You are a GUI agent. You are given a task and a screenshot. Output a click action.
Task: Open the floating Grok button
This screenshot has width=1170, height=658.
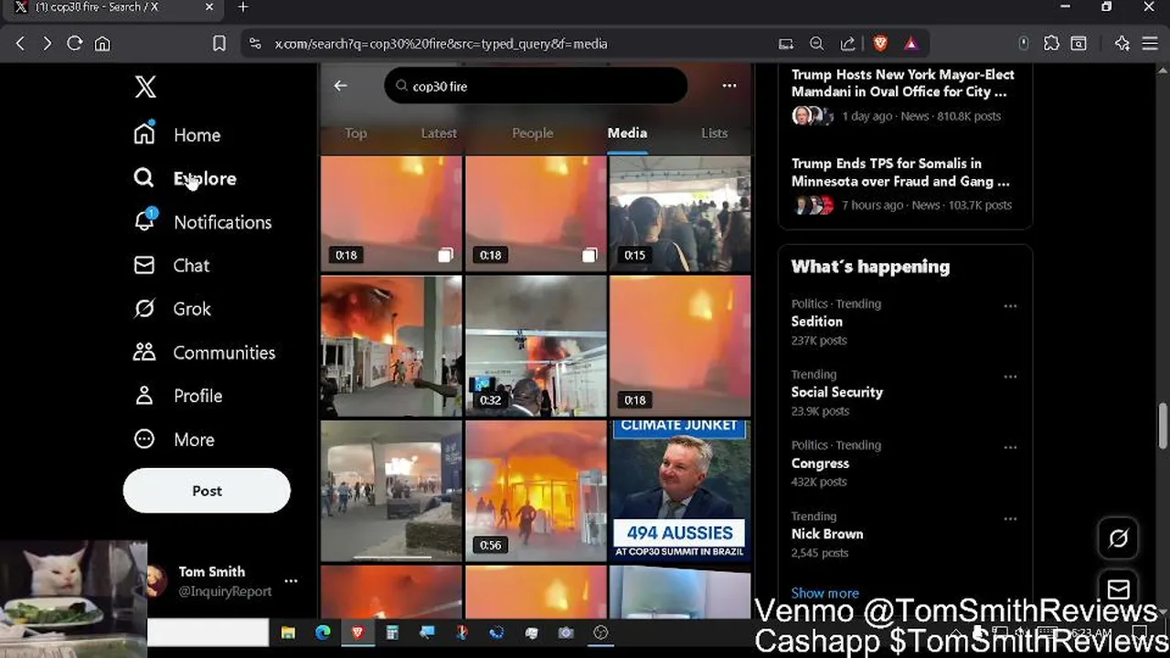pos(1118,539)
